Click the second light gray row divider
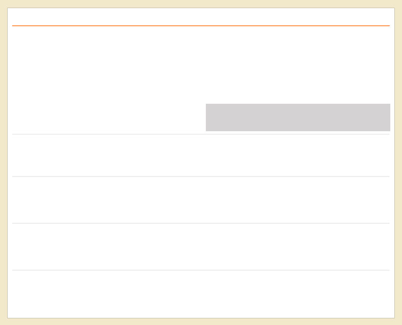 click(x=201, y=176)
